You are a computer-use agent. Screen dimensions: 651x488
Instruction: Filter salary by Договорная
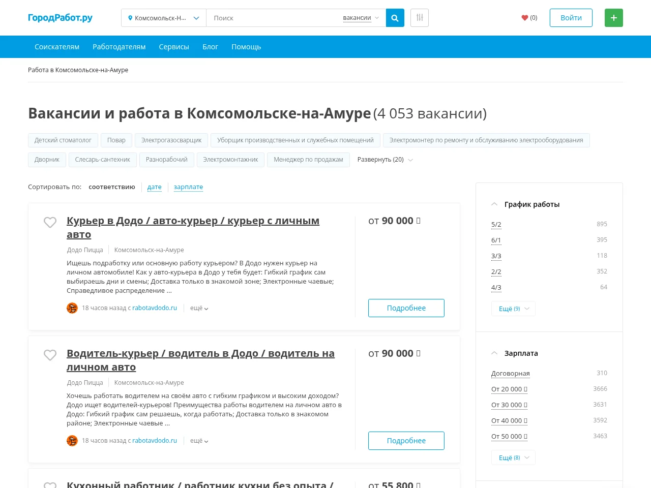(x=511, y=373)
